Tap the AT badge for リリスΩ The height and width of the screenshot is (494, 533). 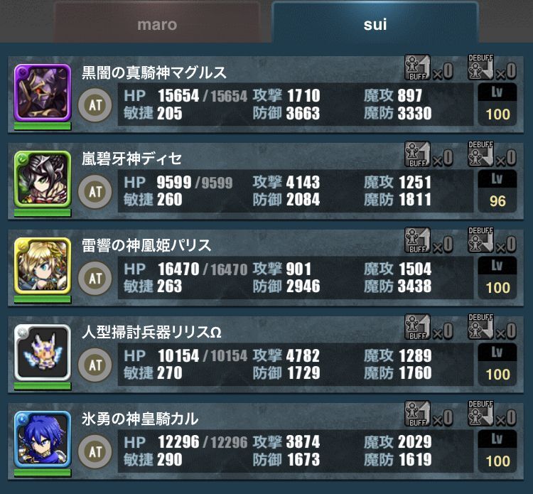(x=95, y=365)
